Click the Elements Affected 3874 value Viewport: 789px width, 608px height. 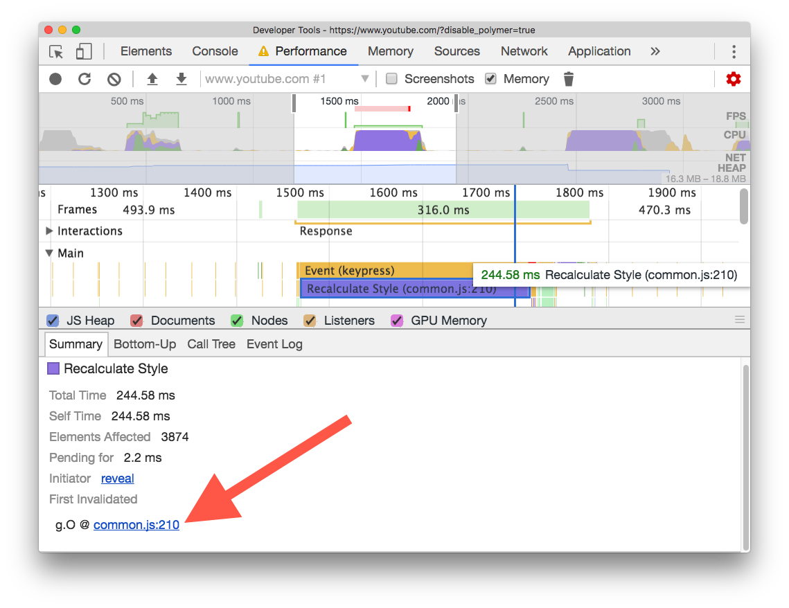tap(175, 436)
